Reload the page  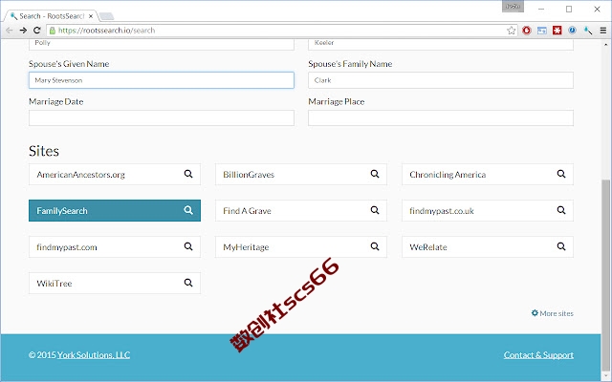pyautogui.click(x=37, y=30)
